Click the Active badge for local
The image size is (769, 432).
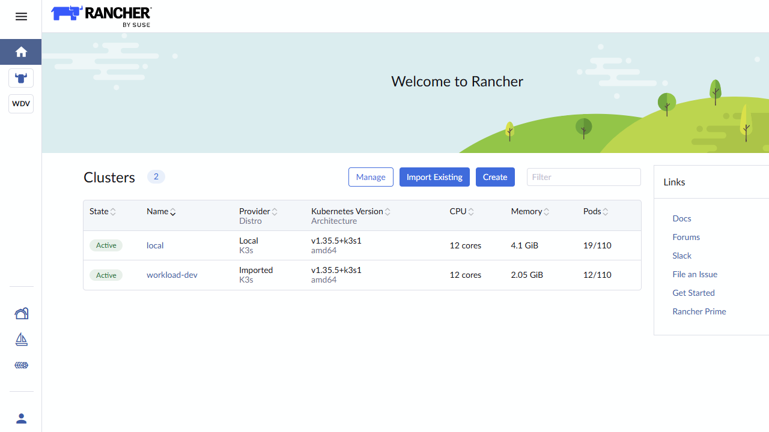pyautogui.click(x=106, y=245)
